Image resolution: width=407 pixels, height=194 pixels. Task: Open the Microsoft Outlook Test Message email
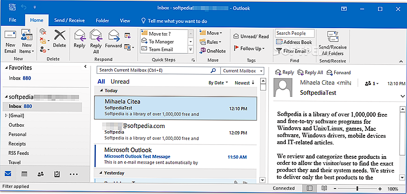[x=175, y=156]
